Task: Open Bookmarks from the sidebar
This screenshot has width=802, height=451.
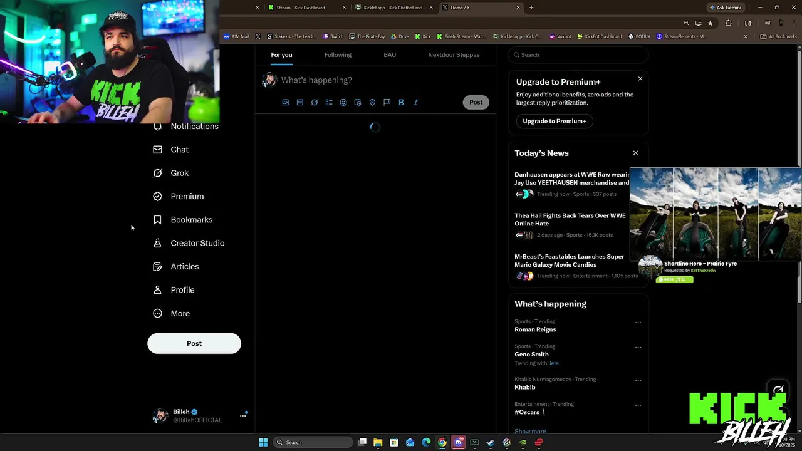Action: coord(183,220)
